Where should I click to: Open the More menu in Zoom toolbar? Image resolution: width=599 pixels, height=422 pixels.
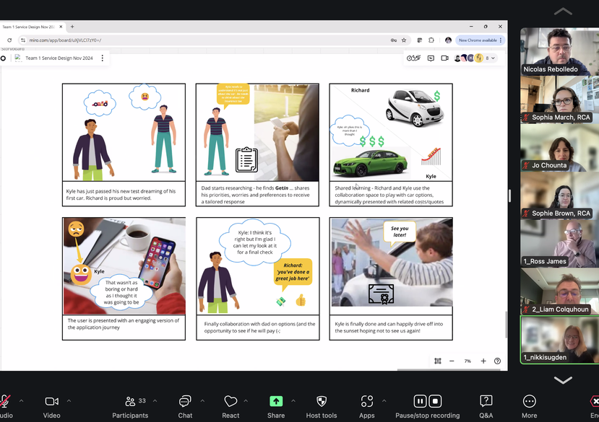tap(530, 402)
